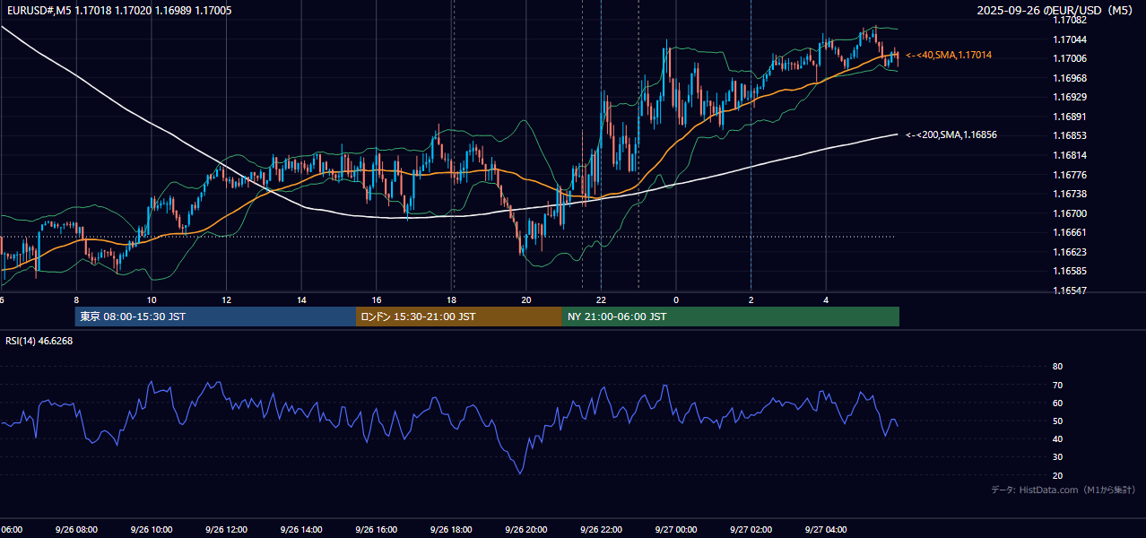
Task: Click bottom axis date 9/26 12:00
Action: tap(227, 530)
